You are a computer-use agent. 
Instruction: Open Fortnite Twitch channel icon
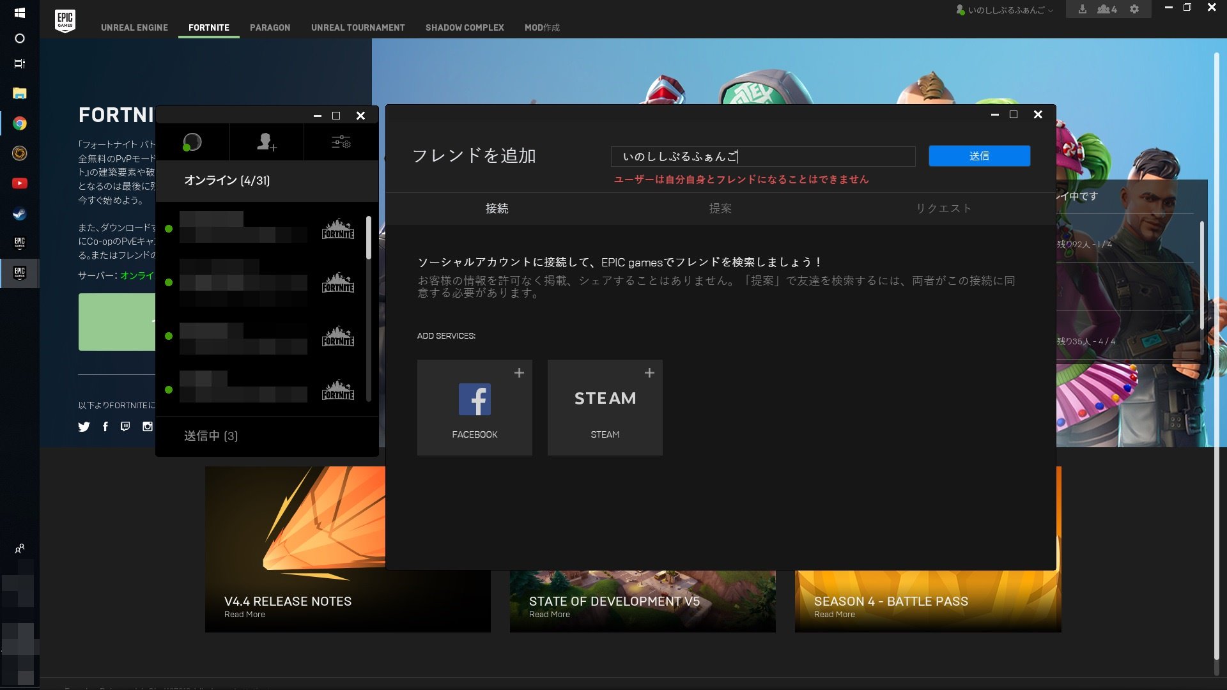[x=125, y=427]
